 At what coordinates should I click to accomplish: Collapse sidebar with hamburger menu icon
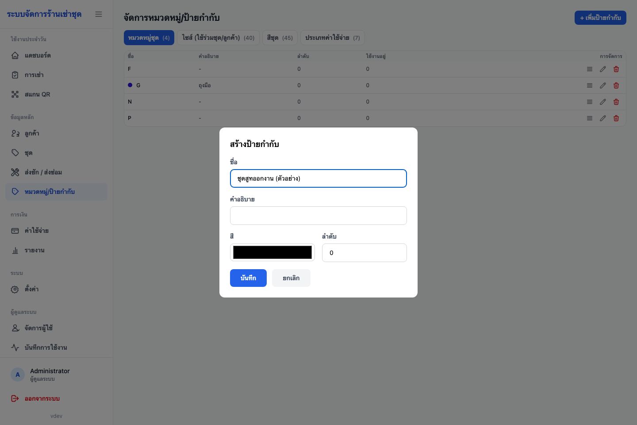click(x=99, y=14)
